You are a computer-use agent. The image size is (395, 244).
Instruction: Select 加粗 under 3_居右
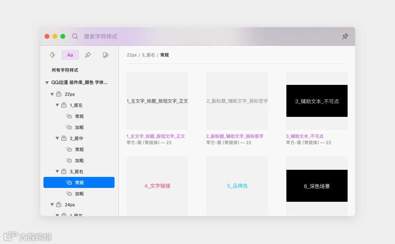pyautogui.click(x=79, y=193)
